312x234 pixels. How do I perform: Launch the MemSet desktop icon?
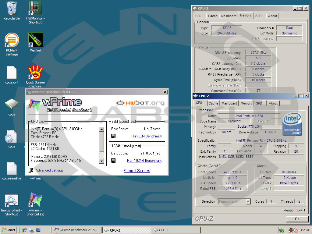[x=35, y=40]
